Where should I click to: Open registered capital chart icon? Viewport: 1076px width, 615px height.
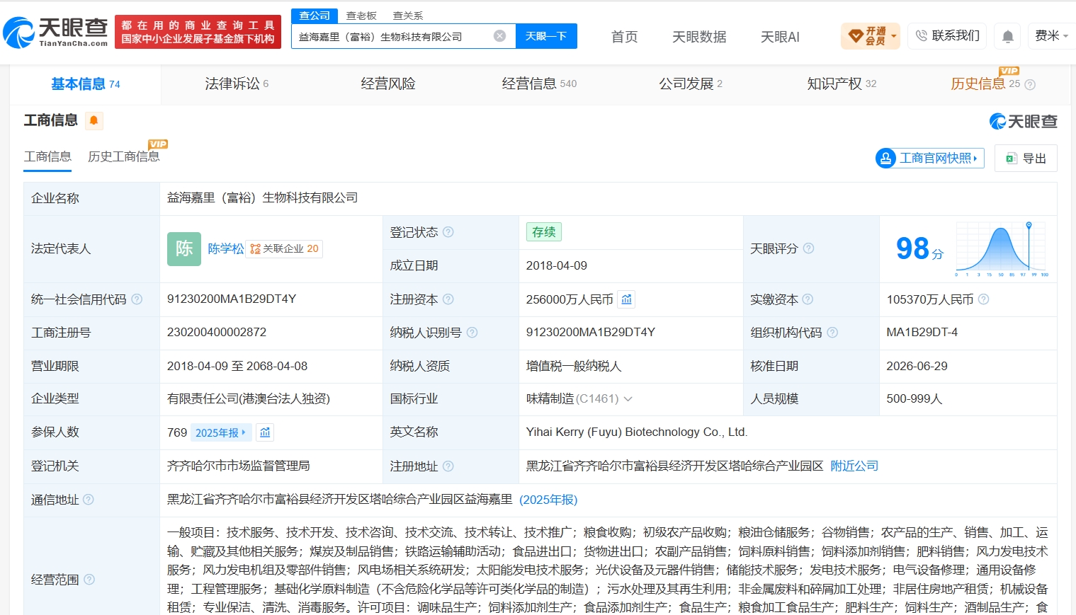point(626,299)
